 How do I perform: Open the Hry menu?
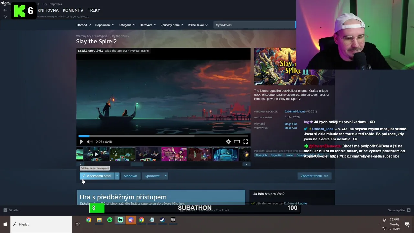45,4
